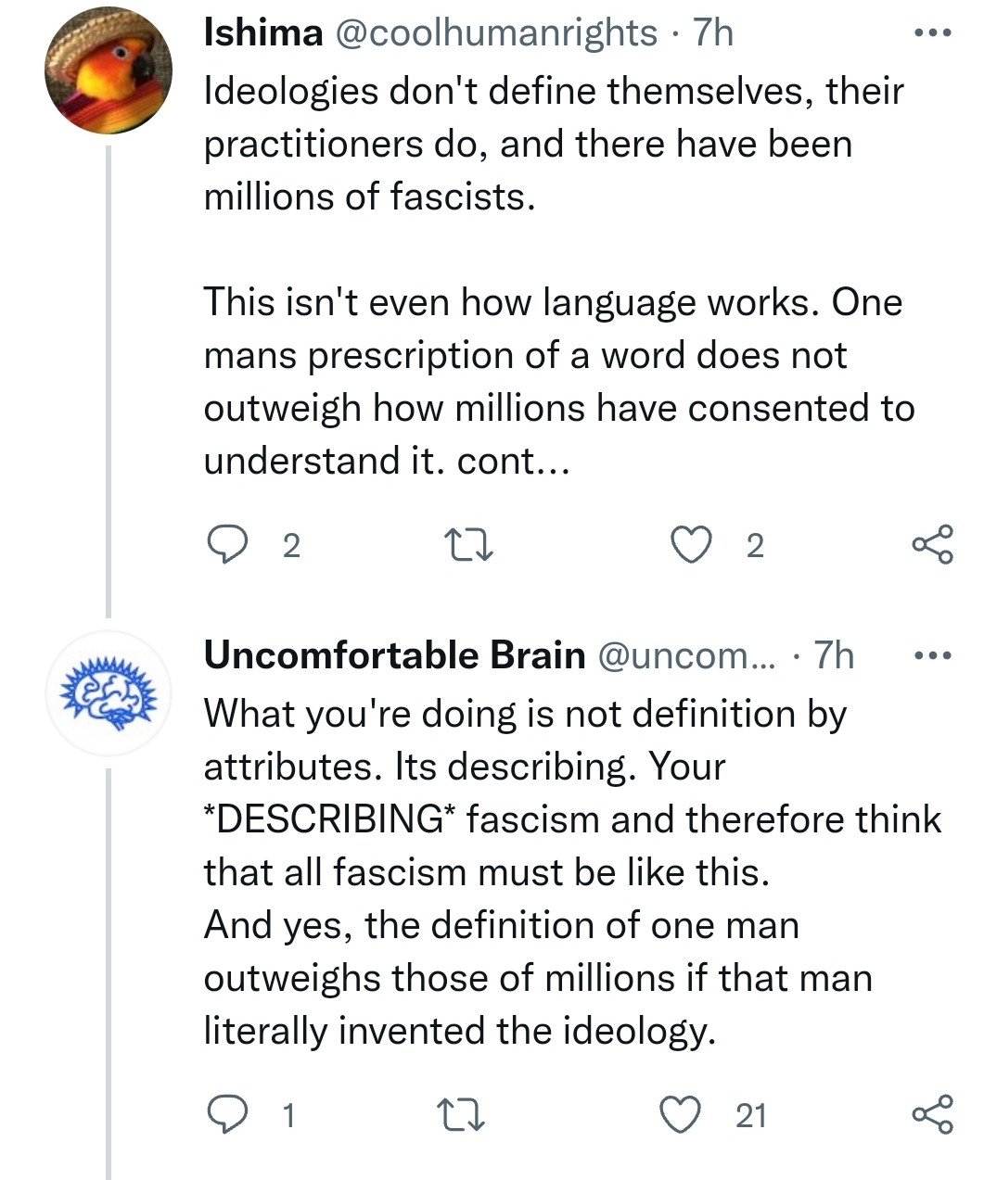Reply to Uncomfortable Brain's tweet
The image size is (984, 1180).
tap(226, 1115)
